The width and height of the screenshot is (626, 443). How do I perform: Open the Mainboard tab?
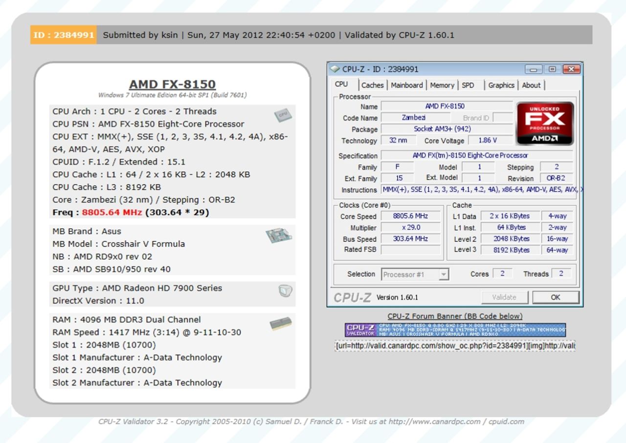coord(407,85)
